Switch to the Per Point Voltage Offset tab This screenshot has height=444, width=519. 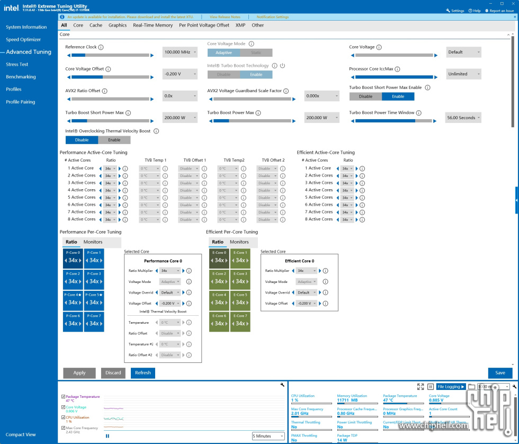click(x=204, y=25)
